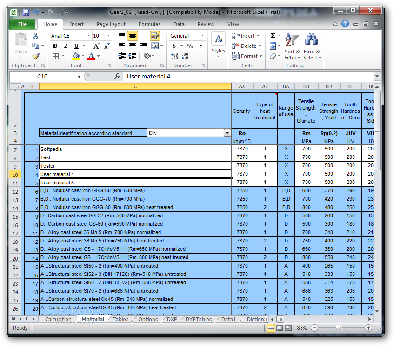Apply the red Font Color
Image resolution: width=394 pixels, height=346 pixels.
coord(91,56)
